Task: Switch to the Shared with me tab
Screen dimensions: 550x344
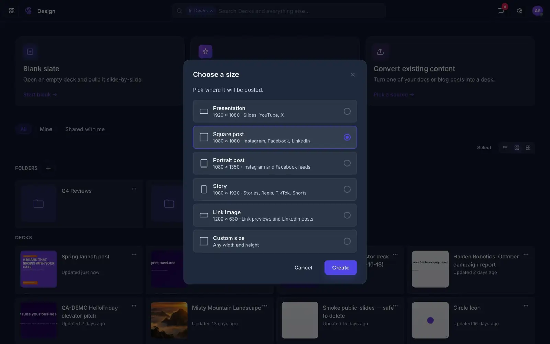Action: click(x=85, y=129)
